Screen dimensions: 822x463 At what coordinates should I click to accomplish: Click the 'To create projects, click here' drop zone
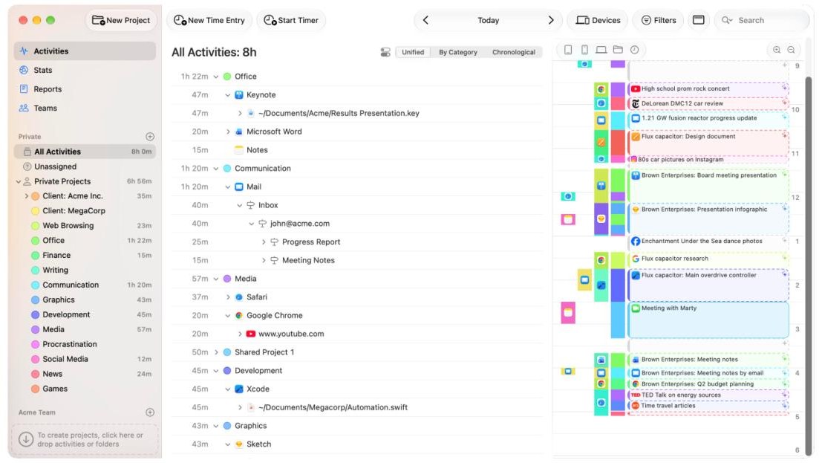(85, 439)
